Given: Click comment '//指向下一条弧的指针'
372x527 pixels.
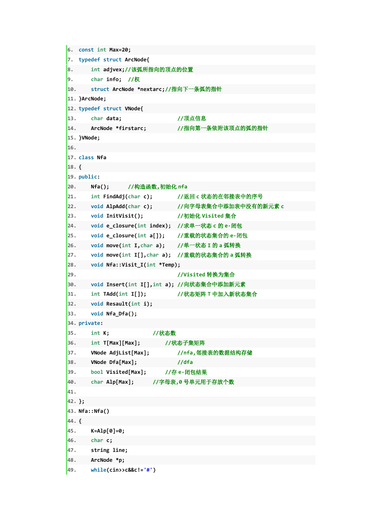Looking at the screenshot, I should coord(193,89).
